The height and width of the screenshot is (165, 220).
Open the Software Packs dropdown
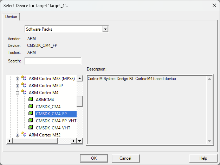click(105, 29)
